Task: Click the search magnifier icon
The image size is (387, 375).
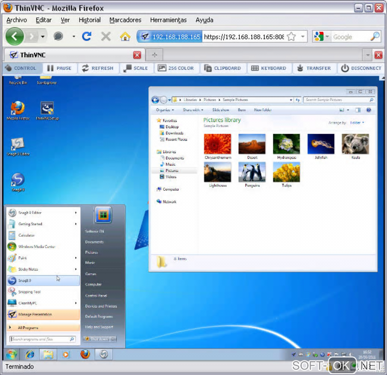Action: tap(375, 36)
